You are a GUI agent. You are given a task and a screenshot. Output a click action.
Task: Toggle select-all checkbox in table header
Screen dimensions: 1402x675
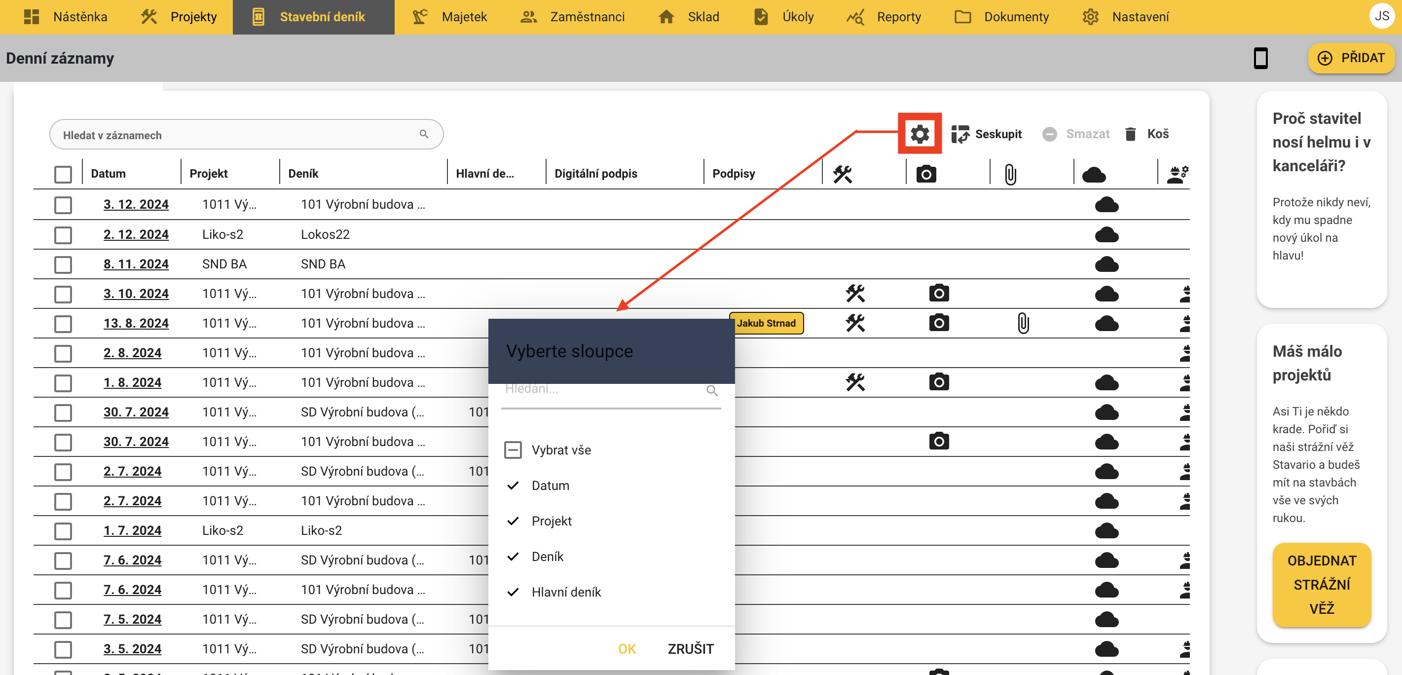tap(63, 174)
